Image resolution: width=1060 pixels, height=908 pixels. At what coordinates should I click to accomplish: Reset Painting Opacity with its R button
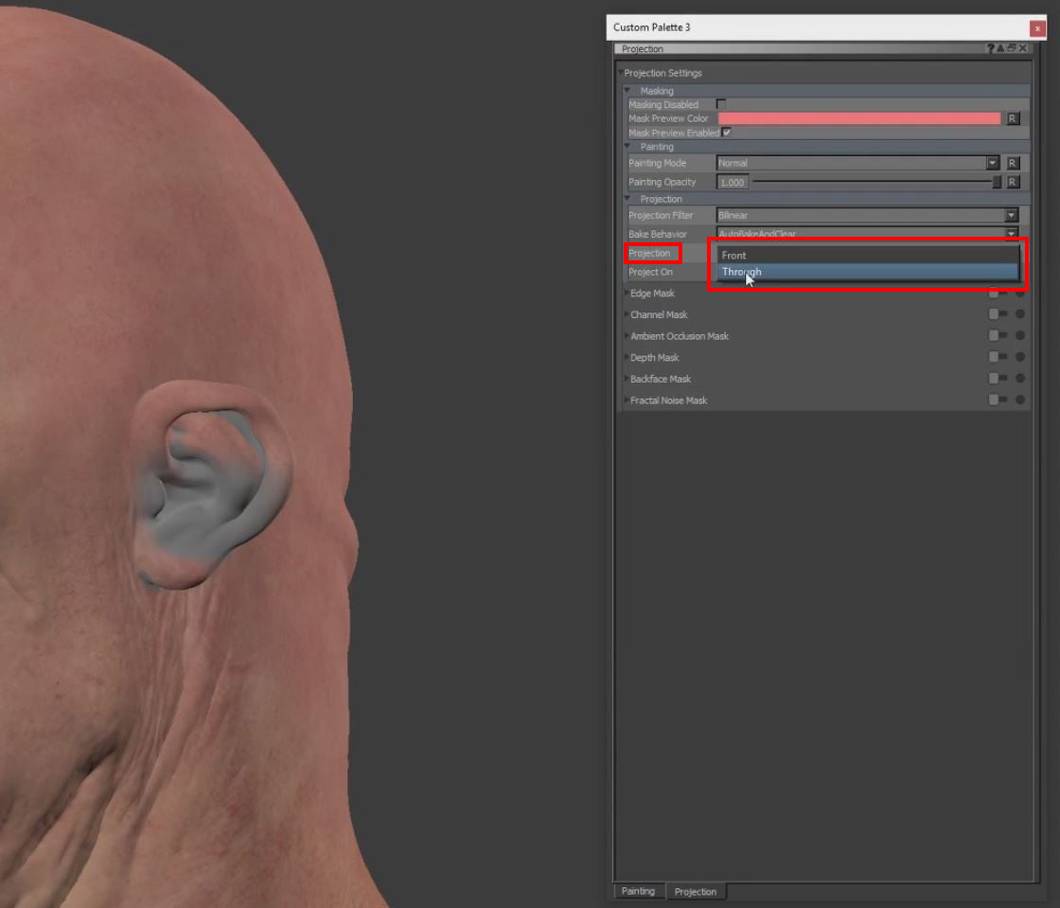tap(1012, 182)
